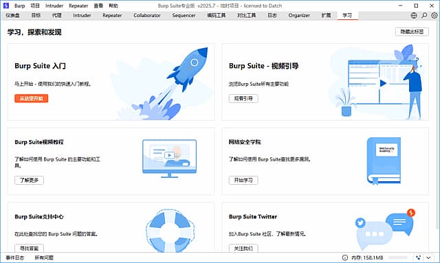Click the Twitter chat bubbles illustration
Image resolution: width=440 pixels, height=263 pixels.
385,229
